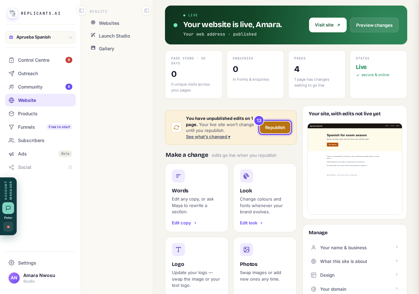419x294 pixels.
Task: Collapse the Website sub-navigation panel
Action: tap(147, 10)
